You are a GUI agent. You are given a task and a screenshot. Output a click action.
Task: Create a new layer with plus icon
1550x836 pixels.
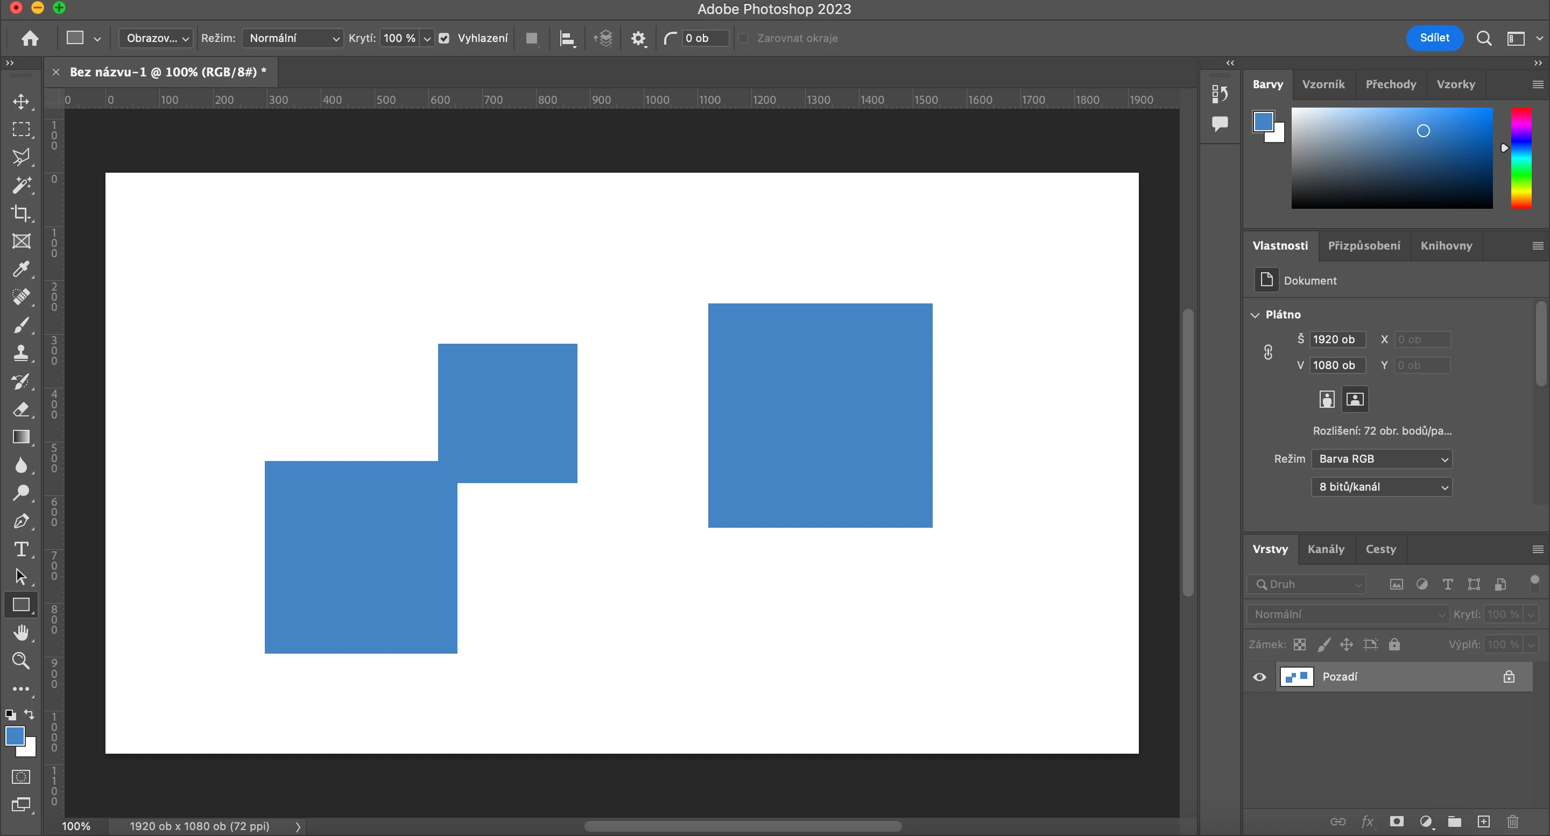[1484, 821]
